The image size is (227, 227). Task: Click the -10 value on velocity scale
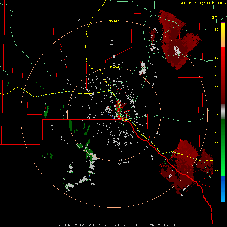216,123
